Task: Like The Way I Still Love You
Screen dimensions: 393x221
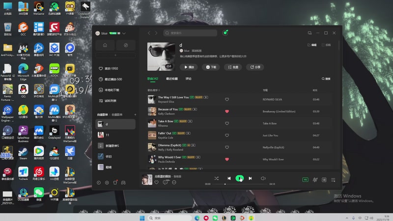Action: point(227,100)
